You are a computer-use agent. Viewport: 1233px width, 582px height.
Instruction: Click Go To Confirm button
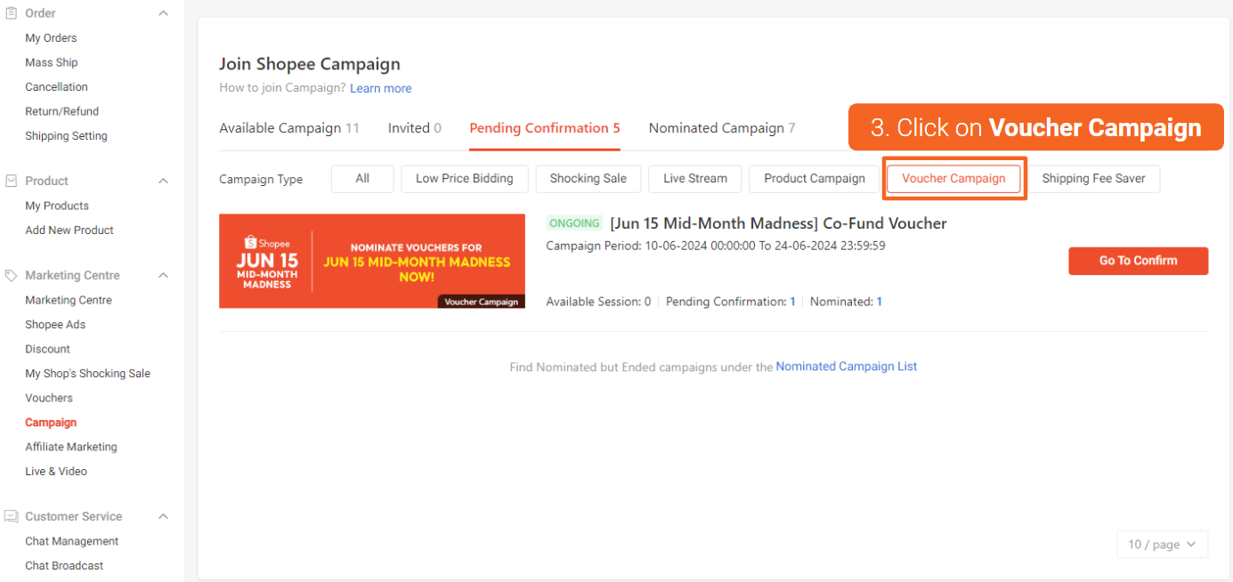1139,261
